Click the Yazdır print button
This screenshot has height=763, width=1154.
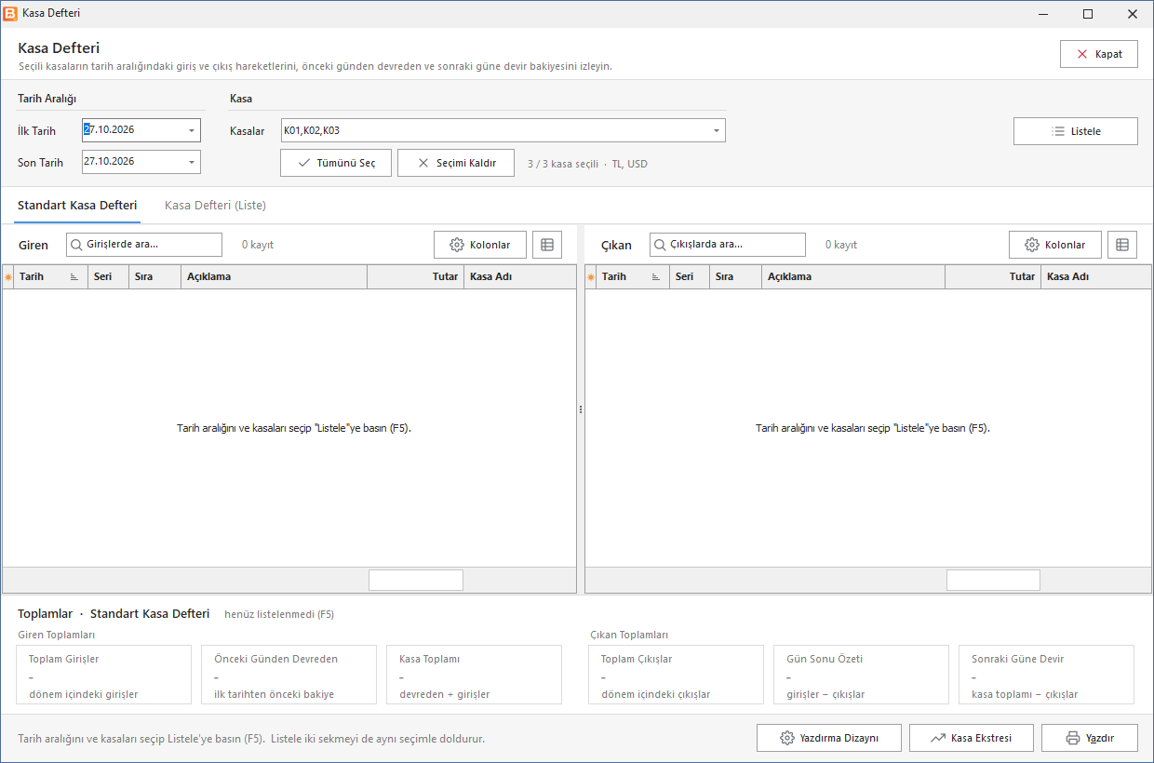pyautogui.click(x=1090, y=738)
